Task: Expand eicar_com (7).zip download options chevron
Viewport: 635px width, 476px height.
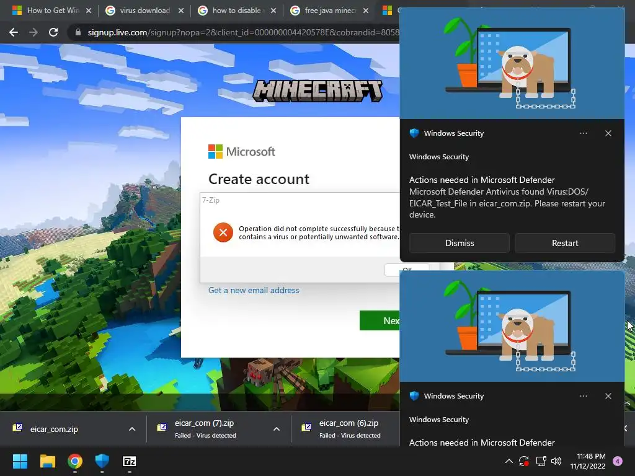Action: [x=277, y=429]
